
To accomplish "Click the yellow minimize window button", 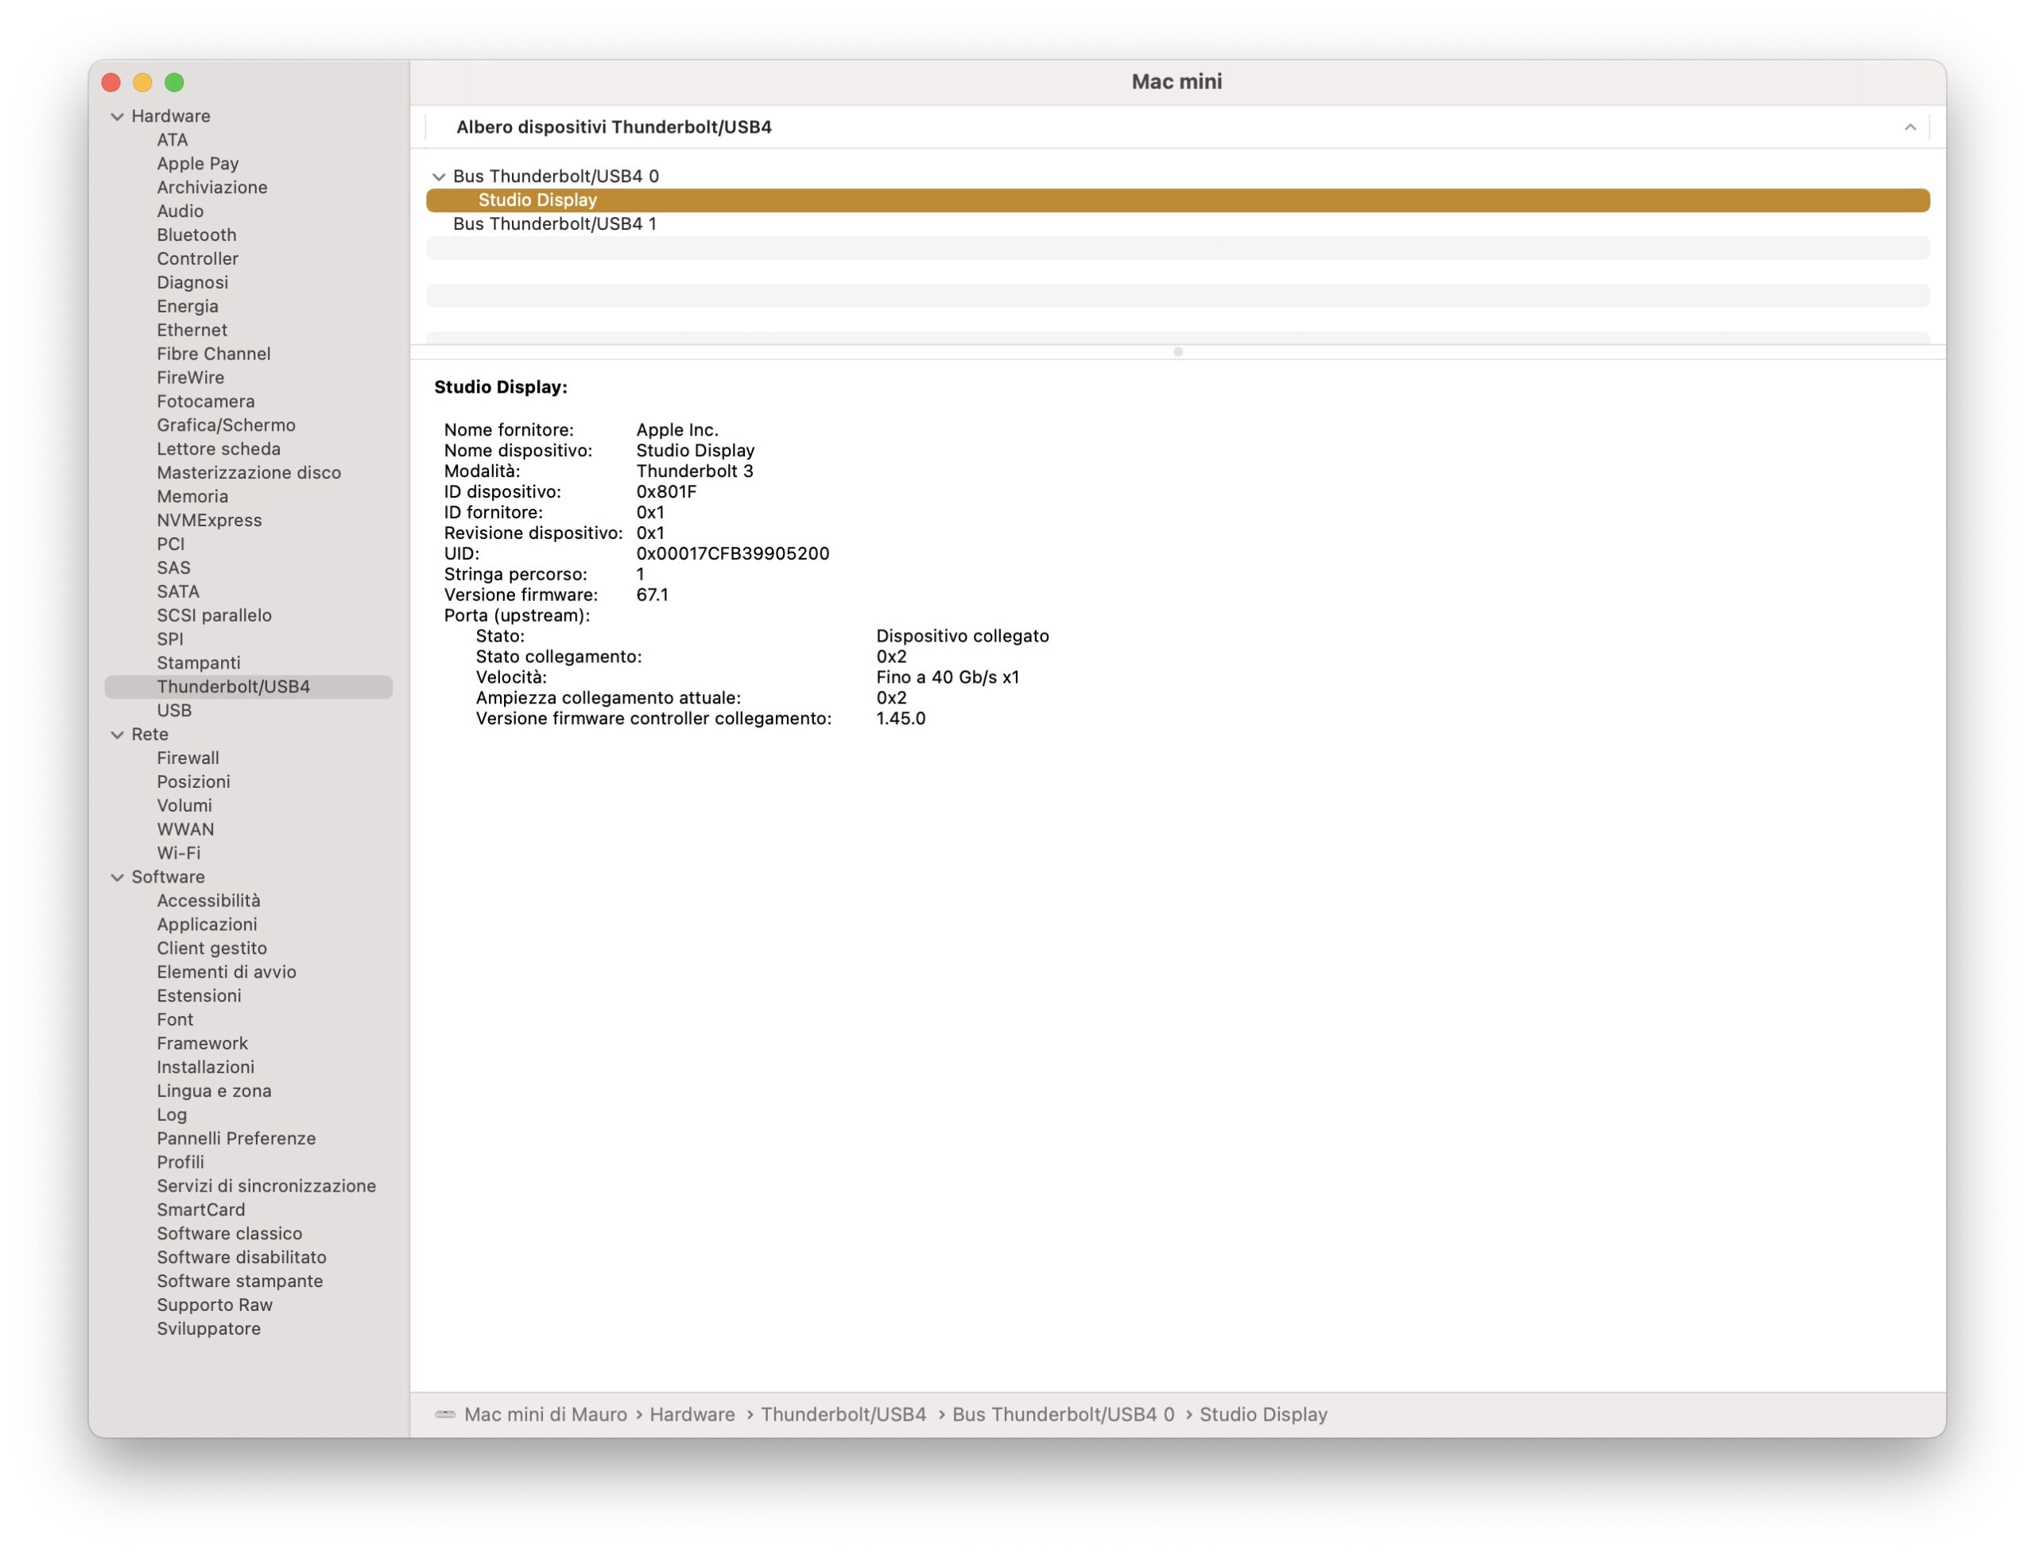I will (x=142, y=83).
